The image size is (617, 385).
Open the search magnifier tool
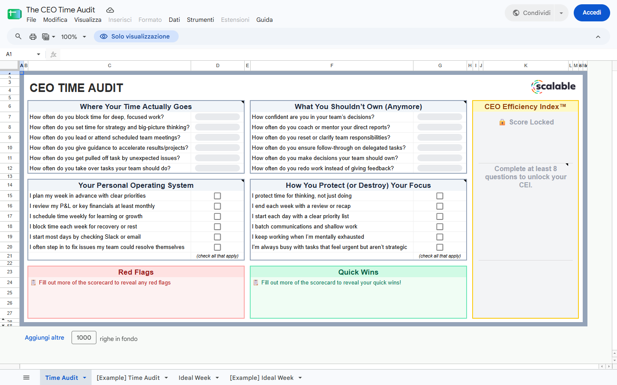pos(18,36)
